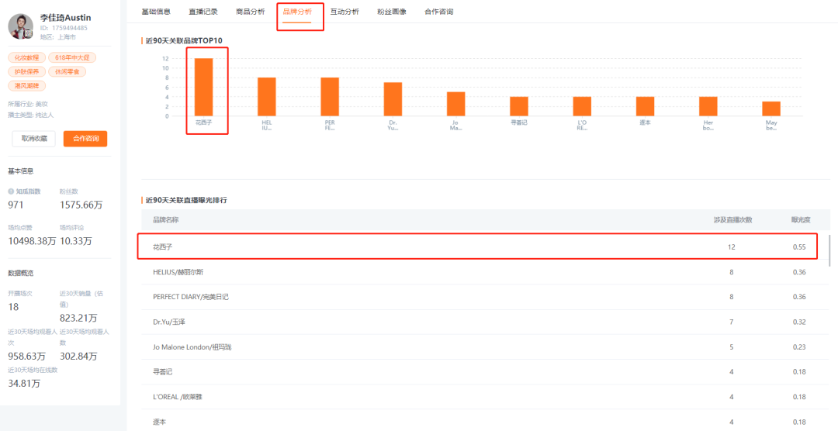This screenshot has height=431, width=838.
Task: Click the table's vertical scrollbar
Action: coord(829,250)
